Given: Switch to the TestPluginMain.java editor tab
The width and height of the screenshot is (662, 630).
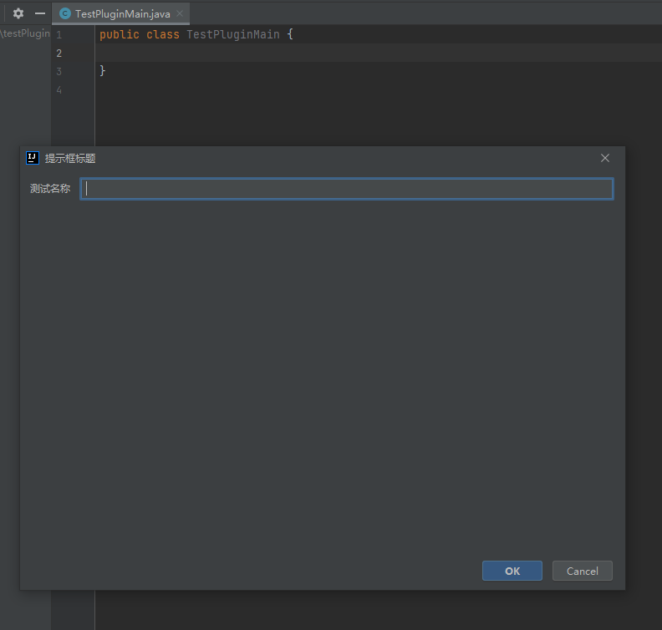Looking at the screenshot, I should point(120,14).
